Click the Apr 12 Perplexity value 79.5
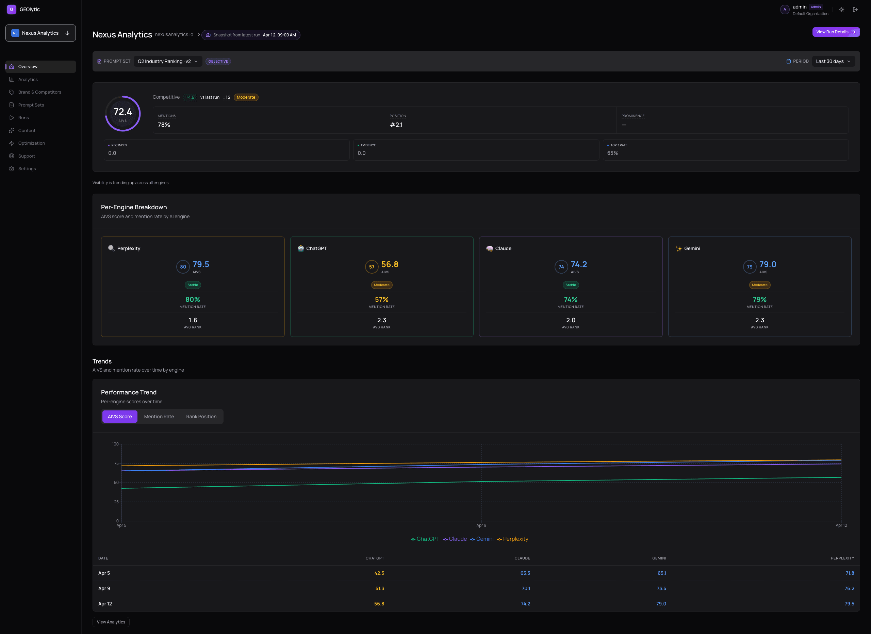This screenshot has height=634, width=871. (850, 604)
